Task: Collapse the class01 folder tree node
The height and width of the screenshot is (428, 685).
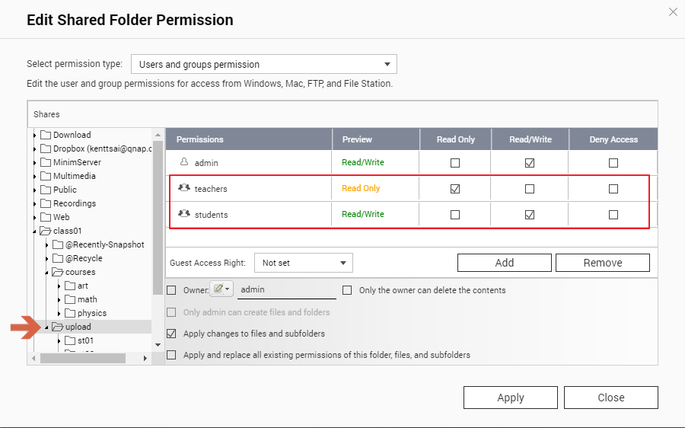Action: (x=34, y=231)
